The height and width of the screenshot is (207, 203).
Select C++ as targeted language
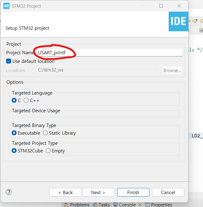(x=26, y=101)
